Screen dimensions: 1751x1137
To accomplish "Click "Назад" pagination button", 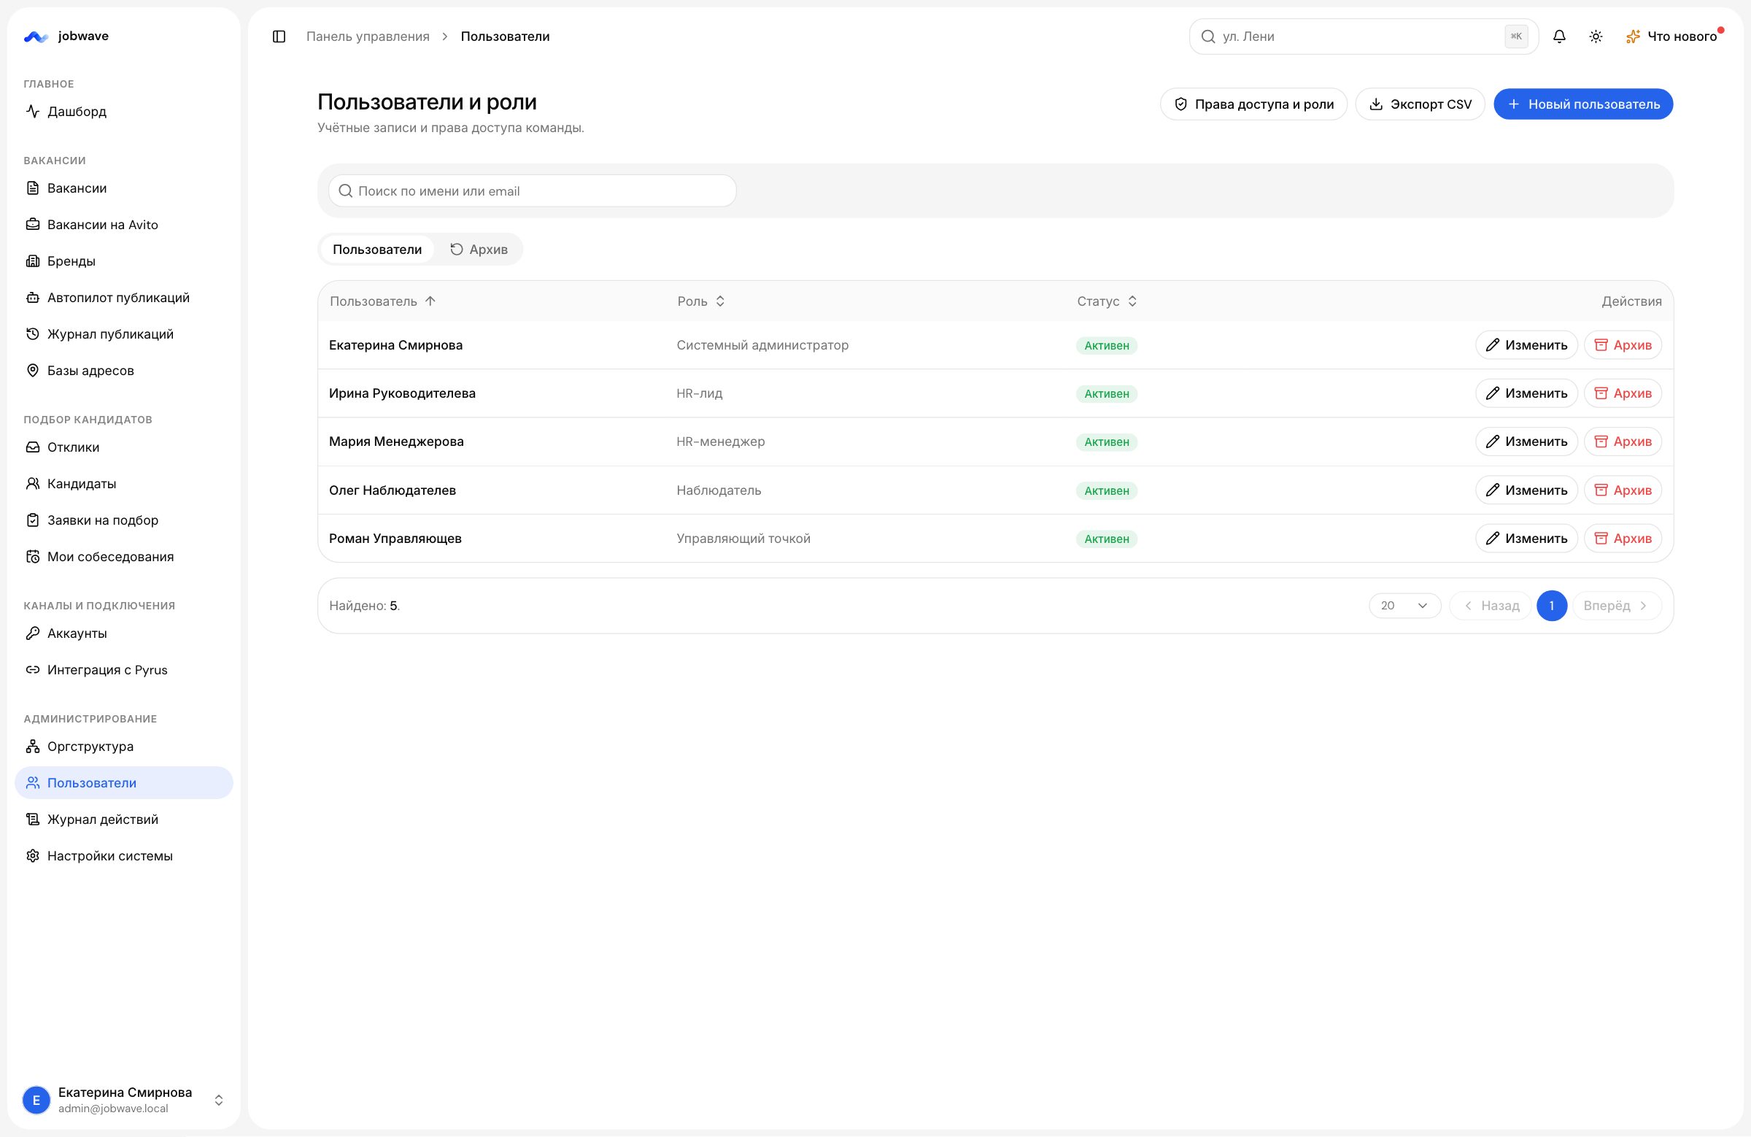I will tap(1491, 605).
